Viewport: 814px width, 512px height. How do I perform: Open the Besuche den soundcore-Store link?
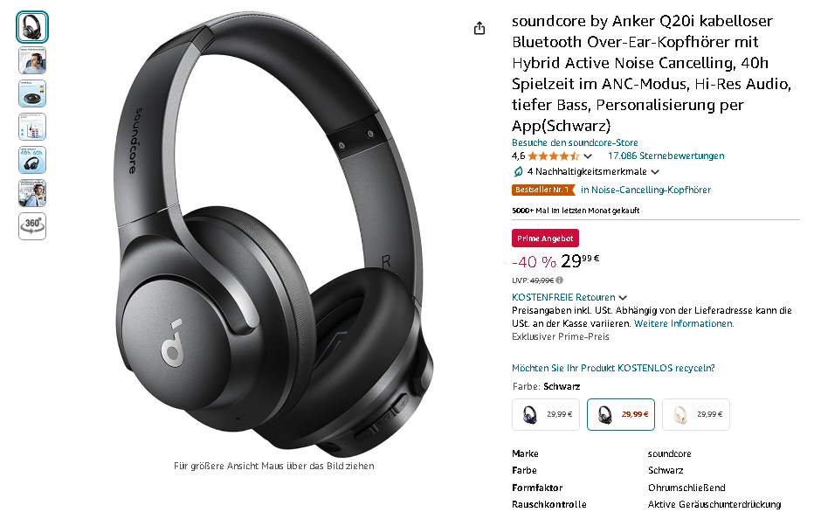(575, 142)
